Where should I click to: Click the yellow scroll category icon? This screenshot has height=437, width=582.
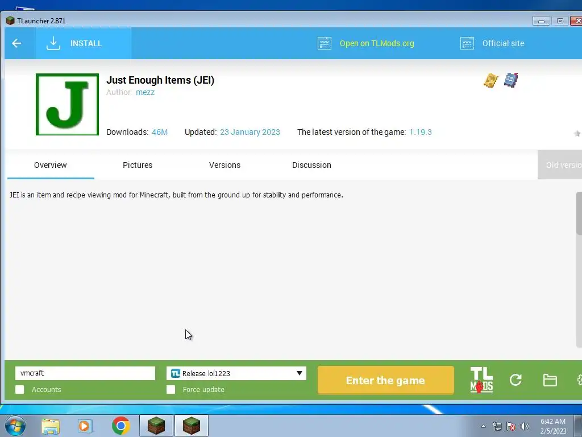click(490, 80)
